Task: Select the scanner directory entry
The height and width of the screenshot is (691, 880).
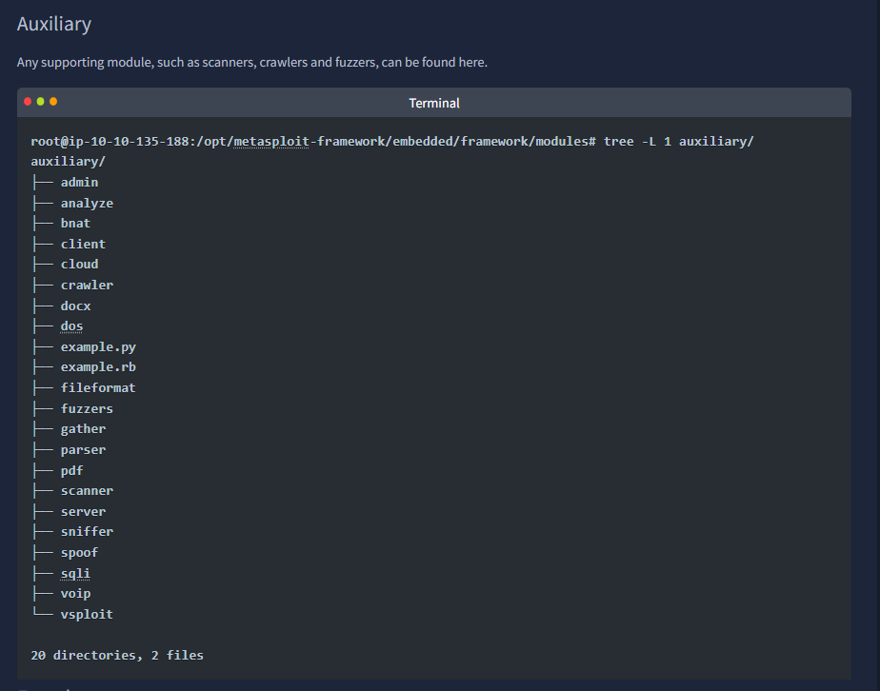Action: coord(87,491)
